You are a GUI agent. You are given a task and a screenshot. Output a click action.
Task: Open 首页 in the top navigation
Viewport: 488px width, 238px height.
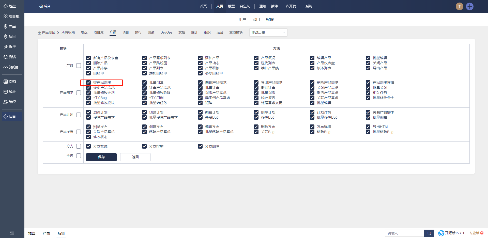coord(203,6)
